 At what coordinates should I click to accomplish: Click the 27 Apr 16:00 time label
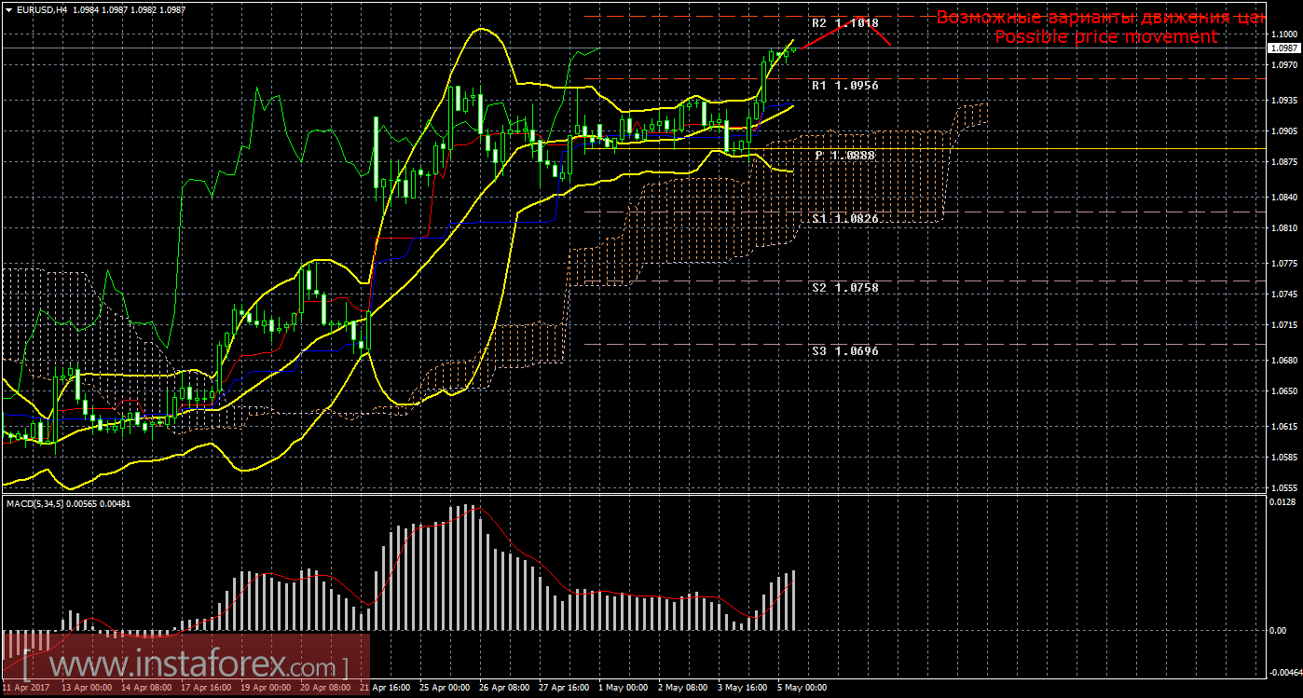[563, 689]
